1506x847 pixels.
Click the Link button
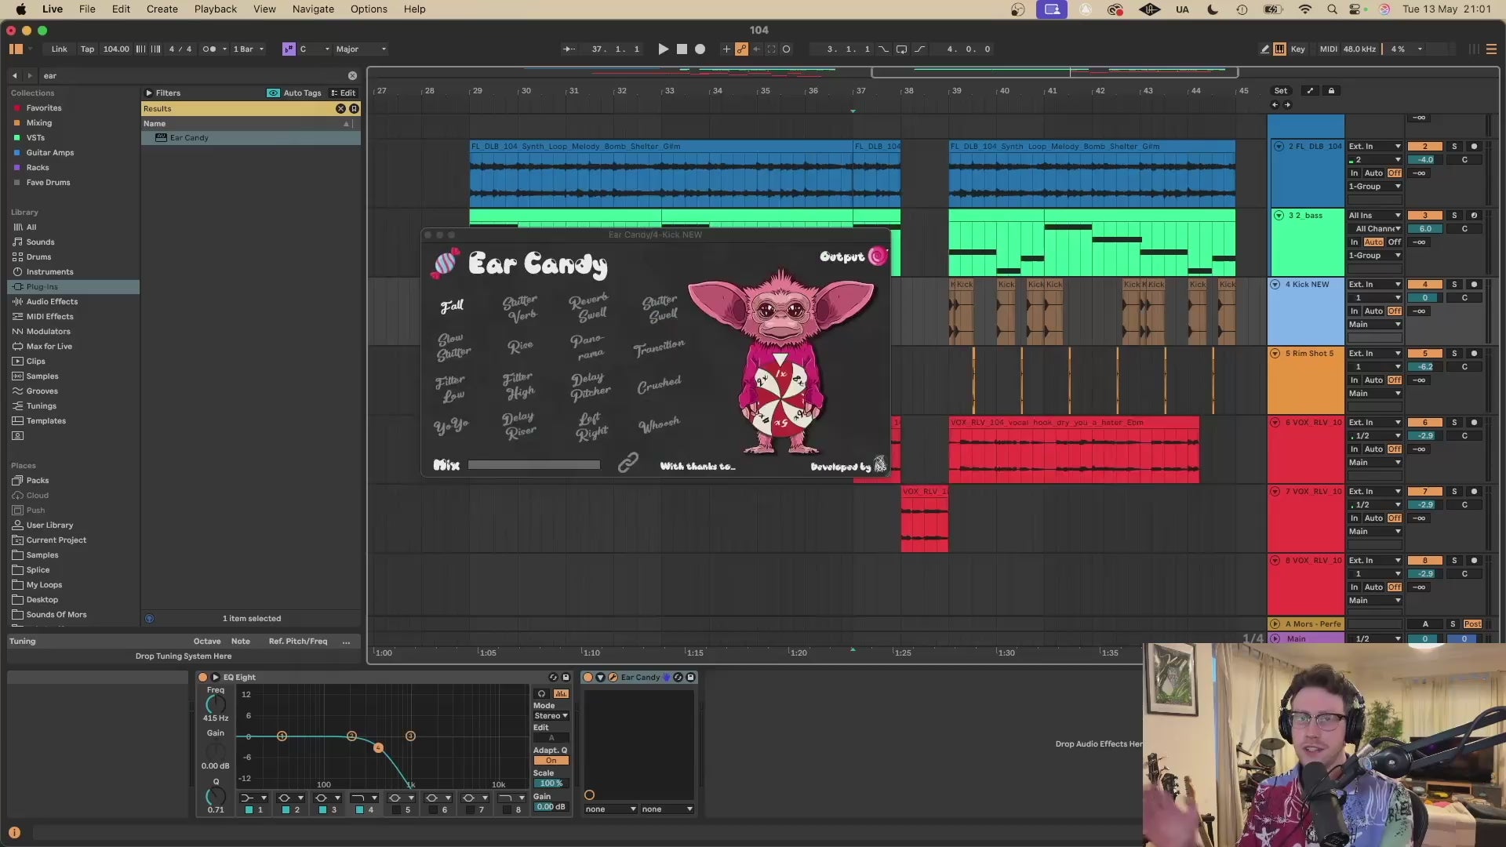[x=60, y=49]
